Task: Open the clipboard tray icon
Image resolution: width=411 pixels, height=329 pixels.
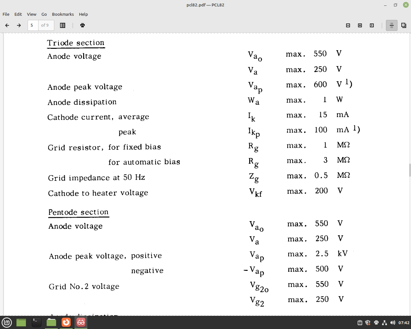Action: (x=360, y=323)
